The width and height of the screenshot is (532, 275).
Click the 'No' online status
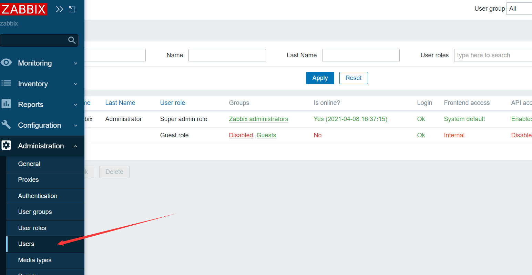[318, 135]
